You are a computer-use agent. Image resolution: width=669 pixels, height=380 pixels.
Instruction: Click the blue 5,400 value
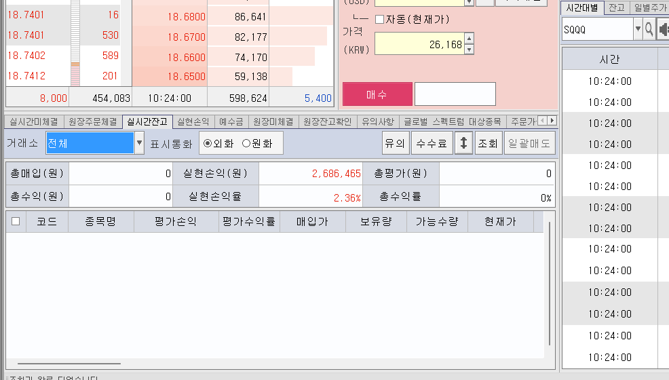[x=318, y=98]
